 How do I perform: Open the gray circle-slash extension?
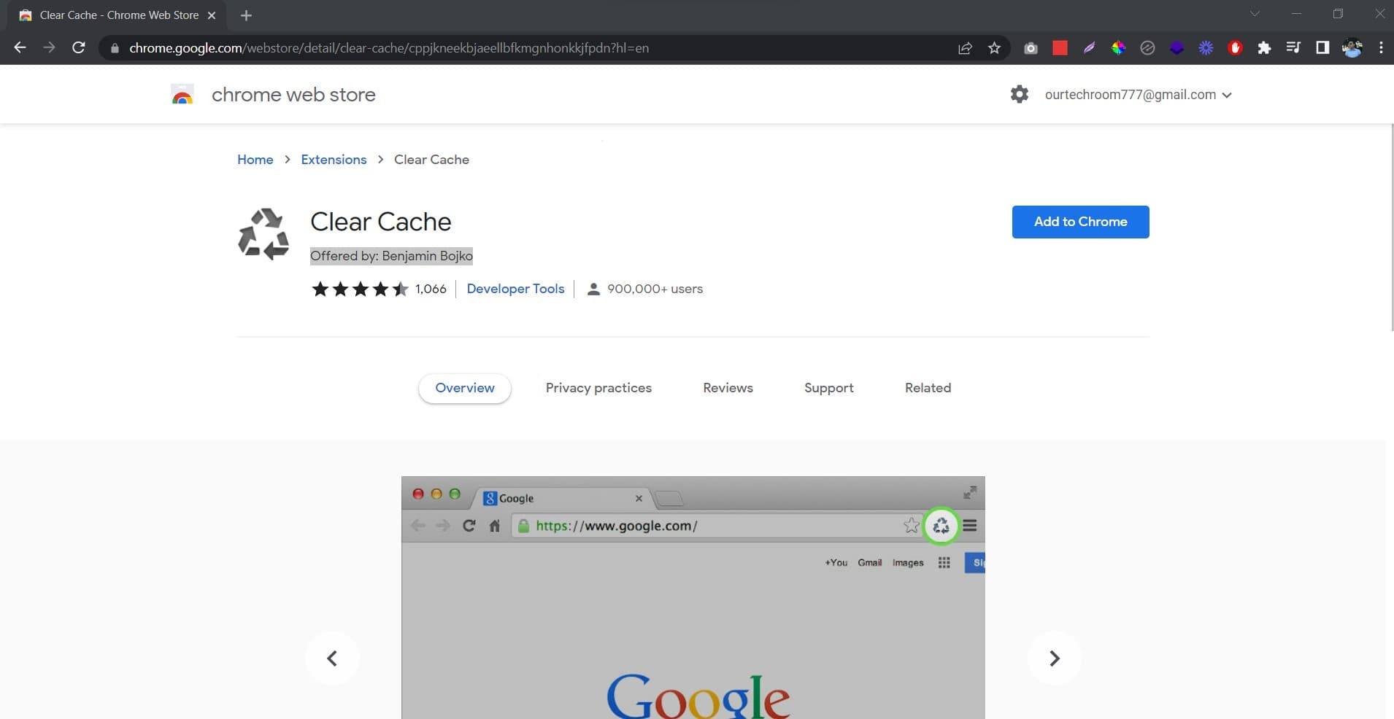click(1147, 48)
